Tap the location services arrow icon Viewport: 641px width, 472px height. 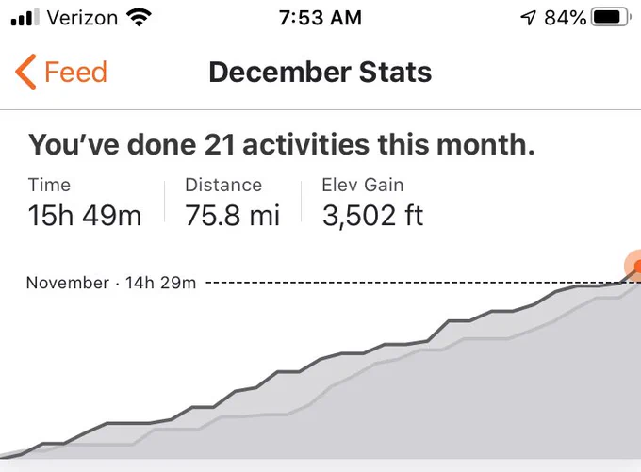528,18
